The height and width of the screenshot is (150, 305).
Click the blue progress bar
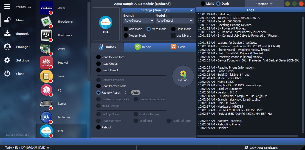point(152,141)
